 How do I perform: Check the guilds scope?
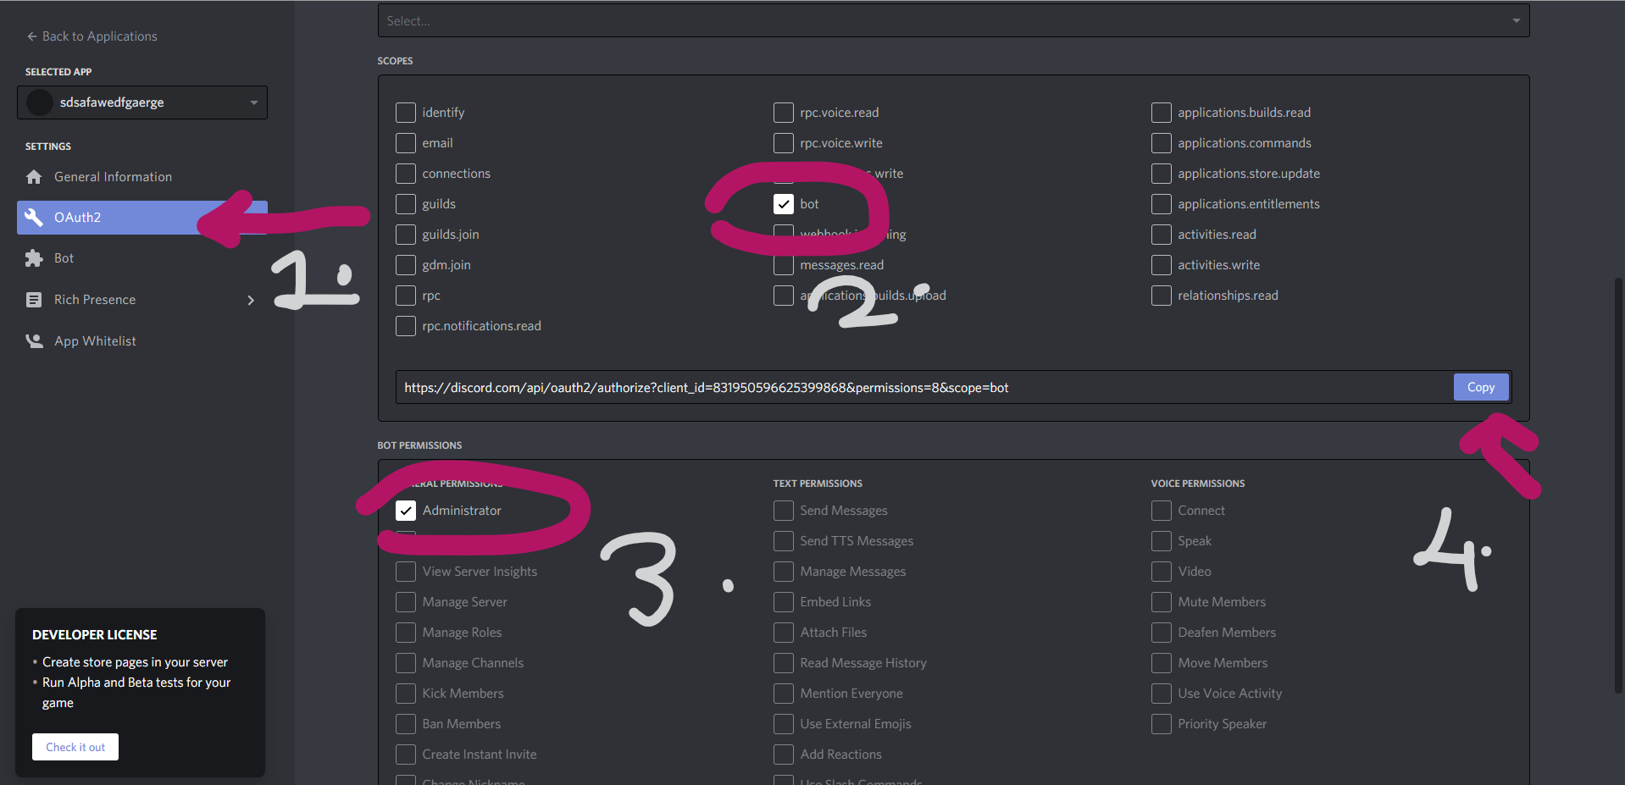(x=406, y=204)
